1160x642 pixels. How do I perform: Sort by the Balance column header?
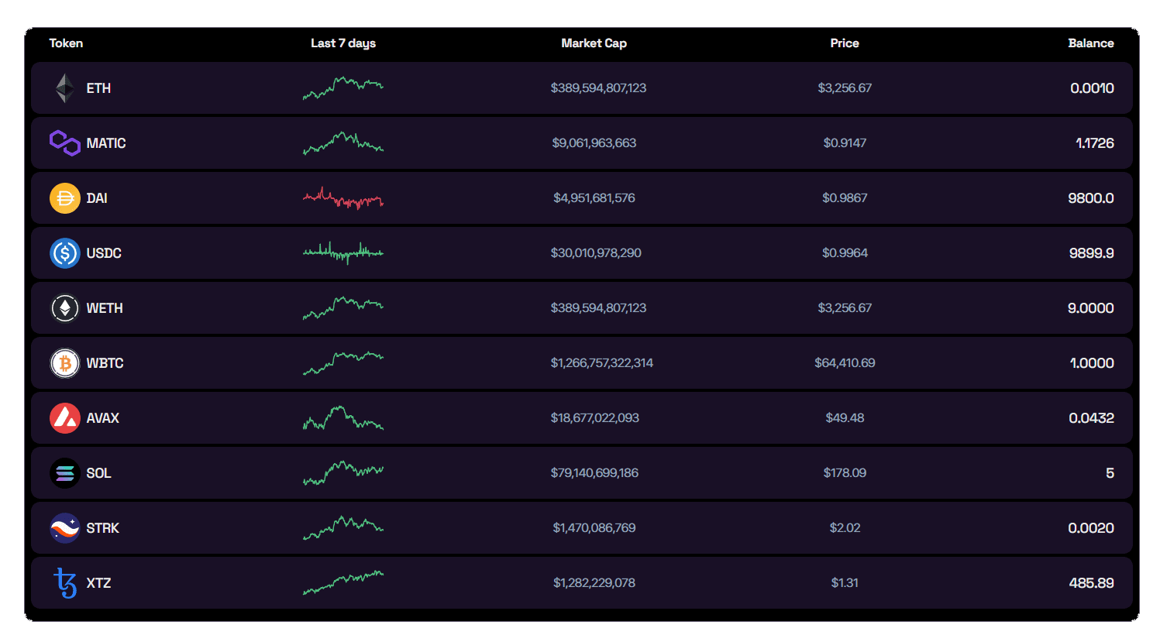(x=1091, y=43)
